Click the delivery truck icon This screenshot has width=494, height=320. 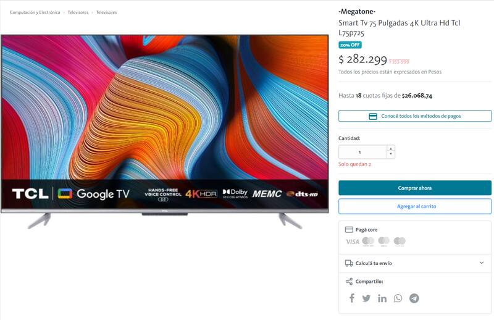coord(349,263)
